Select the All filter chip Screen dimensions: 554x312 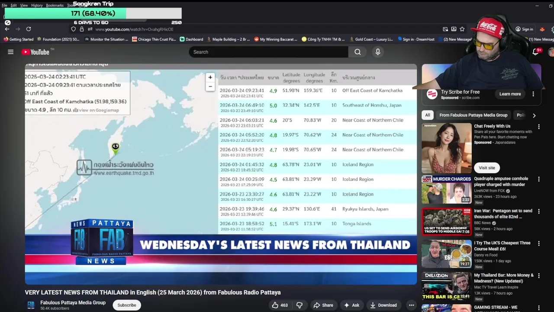[428, 115]
